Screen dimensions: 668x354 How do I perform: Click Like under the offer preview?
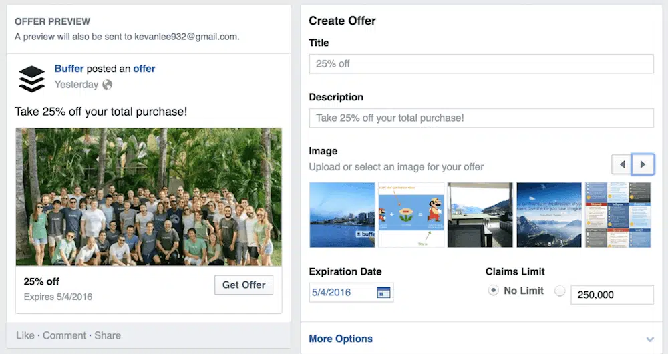(25, 335)
